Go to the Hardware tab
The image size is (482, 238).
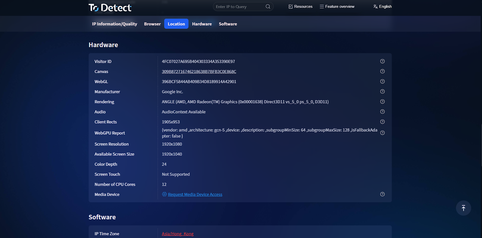point(202,24)
